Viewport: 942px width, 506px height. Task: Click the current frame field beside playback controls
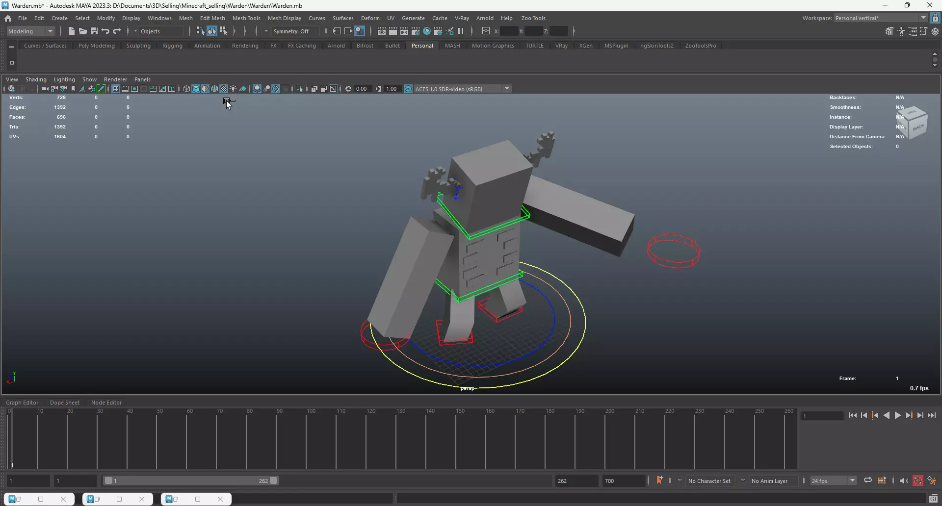point(822,416)
